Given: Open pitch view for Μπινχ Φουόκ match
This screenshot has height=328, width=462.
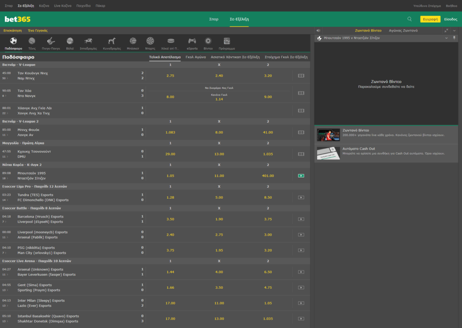Looking at the screenshot, I should point(301,132).
